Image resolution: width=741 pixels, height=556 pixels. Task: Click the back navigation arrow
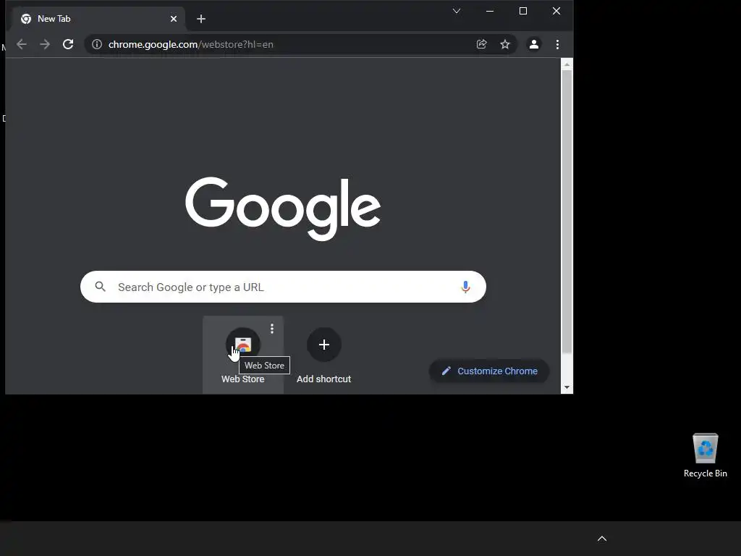pos(22,44)
